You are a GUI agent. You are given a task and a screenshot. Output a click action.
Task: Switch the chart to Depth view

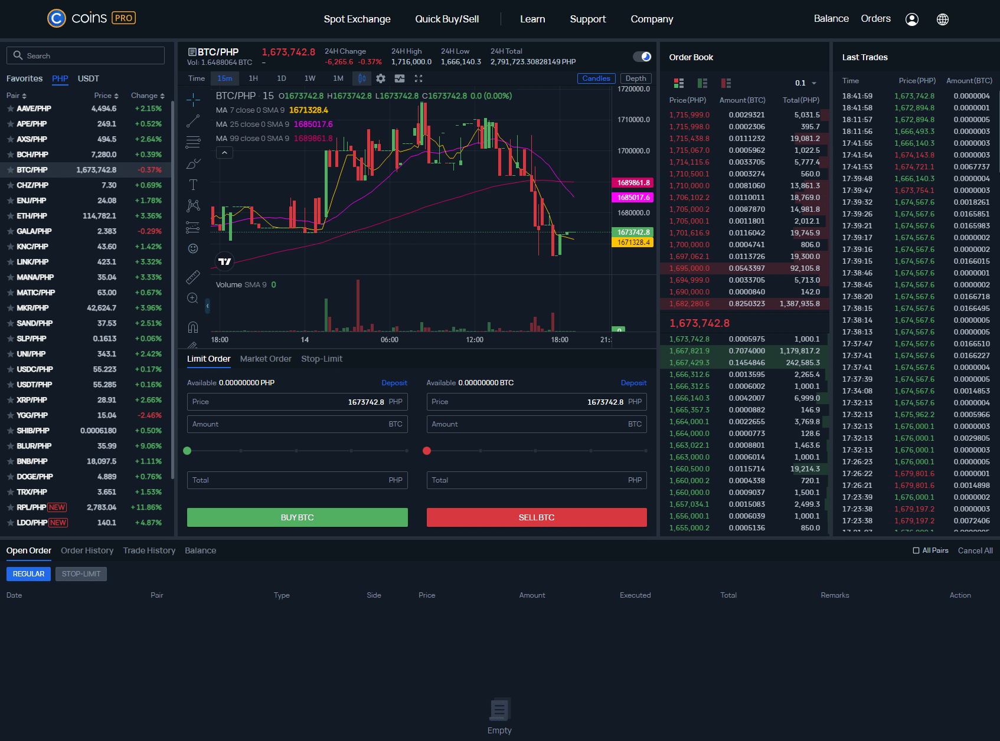coord(636,78)
